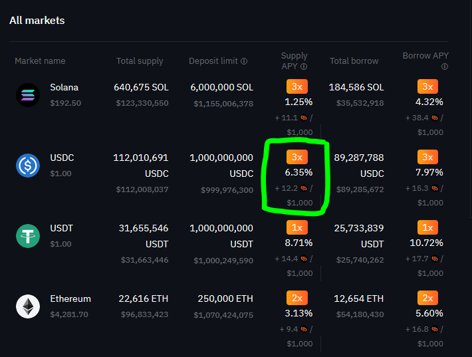The image size is (472, 357).
Task: Click the 2x badge in Ethereum Borrow APY
Action: [427, 298]
